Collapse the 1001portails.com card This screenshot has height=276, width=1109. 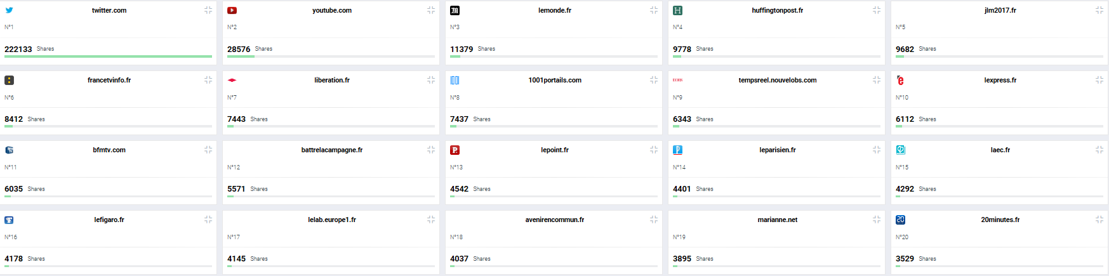point(654,80)
